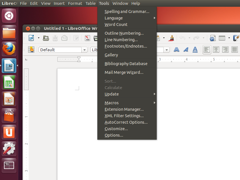The width and height of the screenshot is (240, 180).
Task: Launch Firefox from the dock
Action: (x=9, y=49)
